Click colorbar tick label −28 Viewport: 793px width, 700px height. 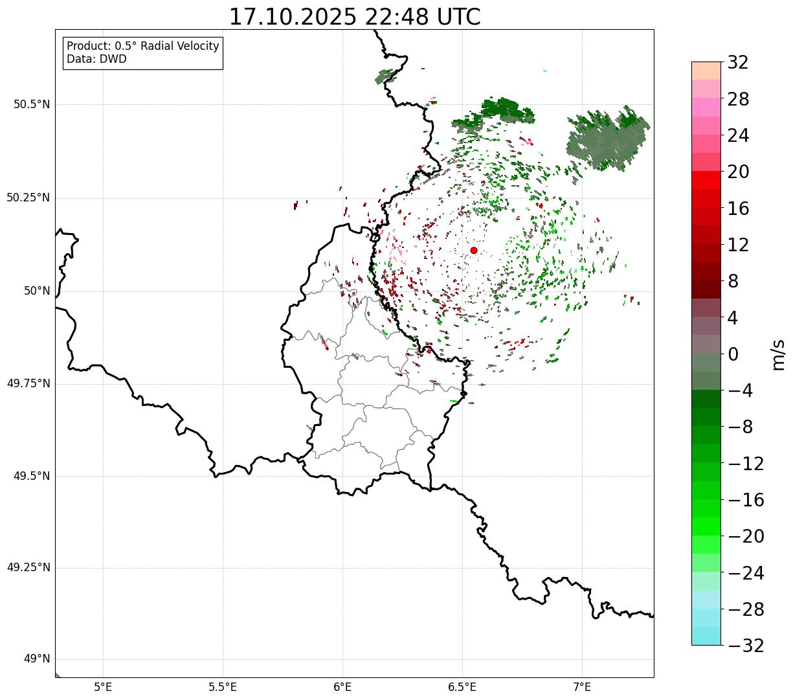pyautogui.click(x=746, y=609)
